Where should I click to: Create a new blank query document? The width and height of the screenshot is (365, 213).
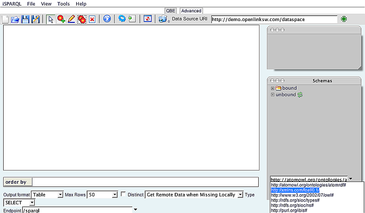click(x=5, y=19)
